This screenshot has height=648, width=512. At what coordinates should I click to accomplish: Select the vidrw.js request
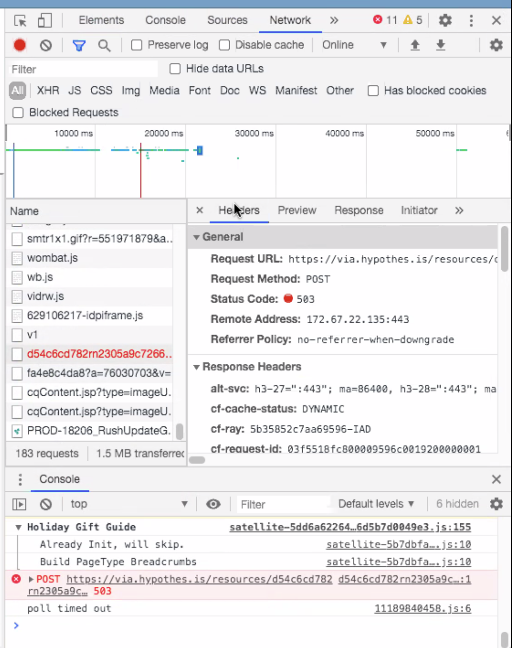coord(90,297)
